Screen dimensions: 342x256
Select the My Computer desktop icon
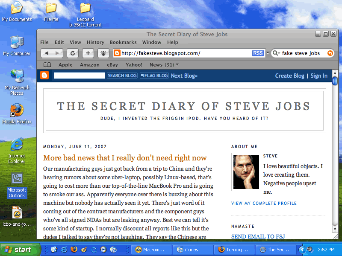[x=17, y=46]
